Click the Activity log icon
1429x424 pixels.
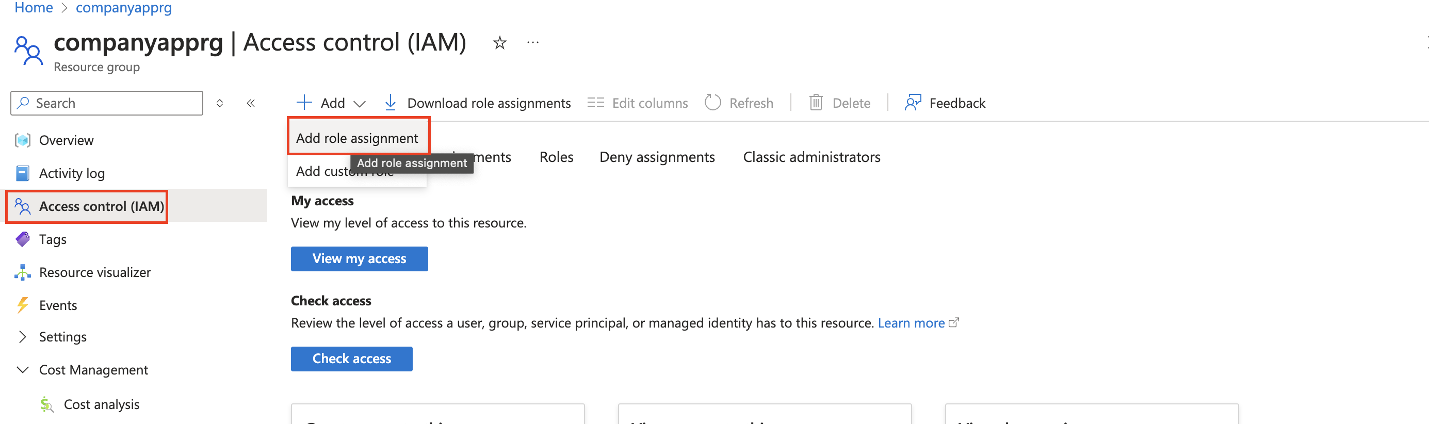pos(23,173)
